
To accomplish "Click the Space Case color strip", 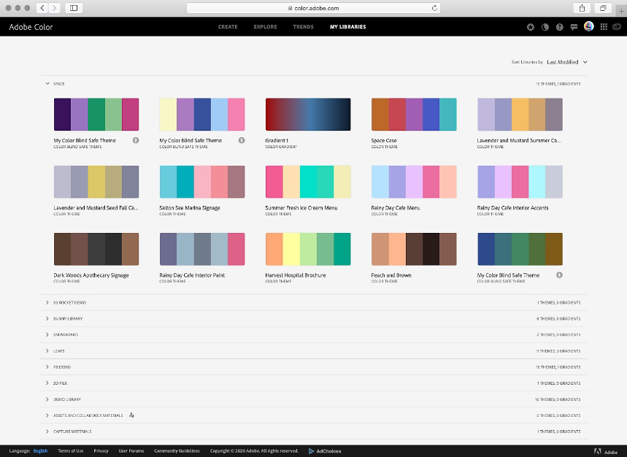I will click(414, 115).
